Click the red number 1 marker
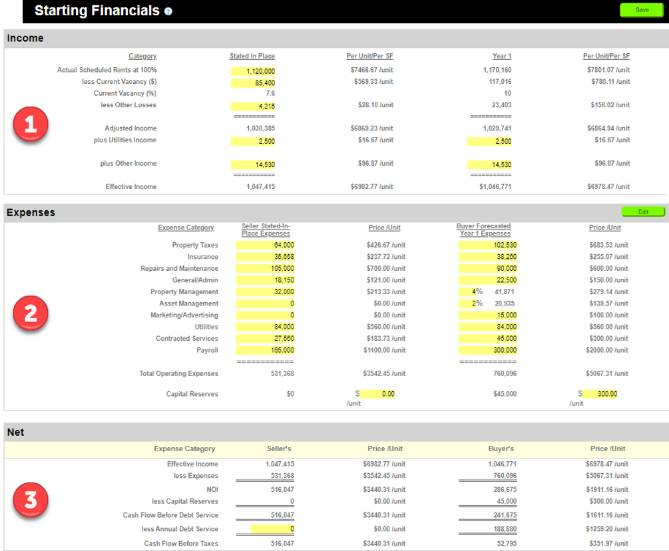 [x=30, y=126]
